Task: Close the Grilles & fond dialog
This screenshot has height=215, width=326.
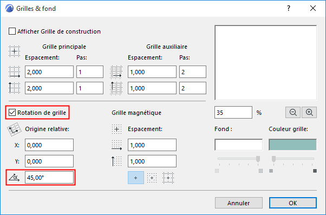Action: (x=313, y=8)
